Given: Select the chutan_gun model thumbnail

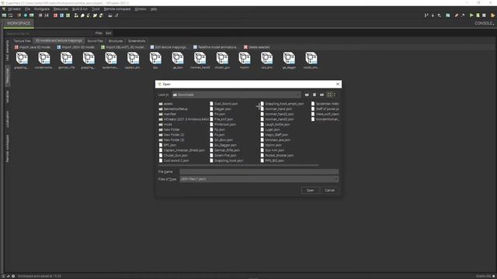Looking at the screenshot, I should point(222,60).
